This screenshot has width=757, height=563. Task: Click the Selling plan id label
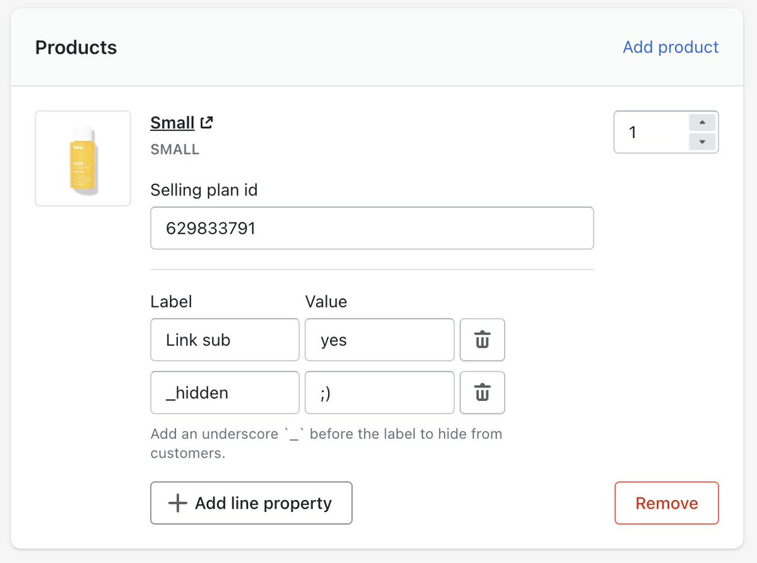click(204, 190)
